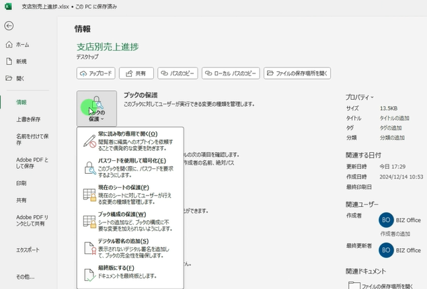Click the 支店別売上進捗 green file title
This screenshot has height=289, width=427.
(108, 47)
